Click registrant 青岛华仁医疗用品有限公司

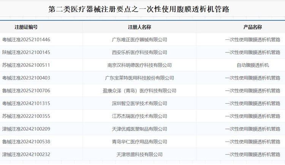tap(139, 141)
